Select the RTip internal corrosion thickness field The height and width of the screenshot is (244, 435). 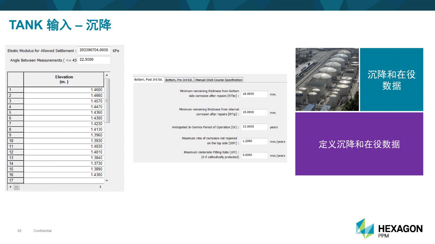[x=254, y=112]
